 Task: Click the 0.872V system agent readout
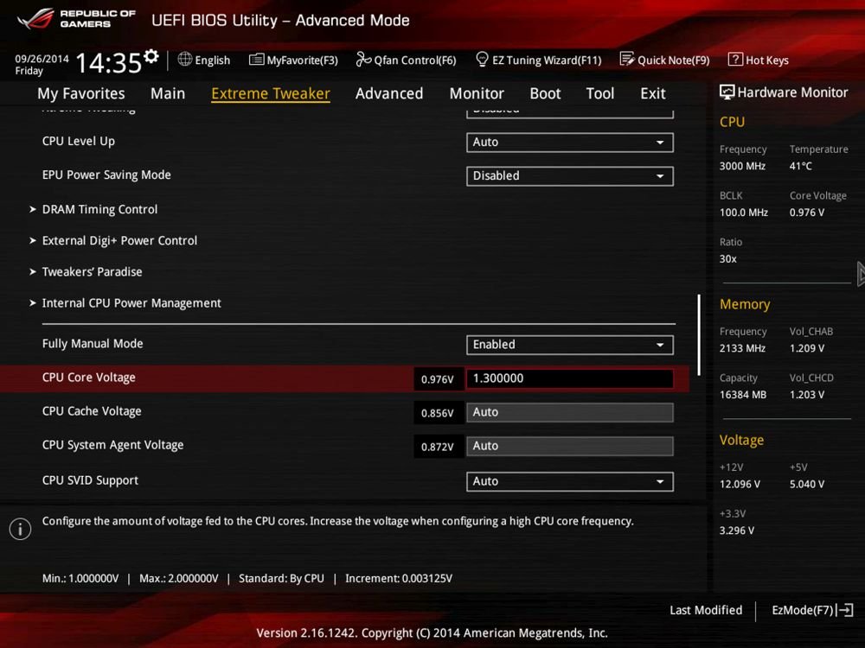coord(438,447)
